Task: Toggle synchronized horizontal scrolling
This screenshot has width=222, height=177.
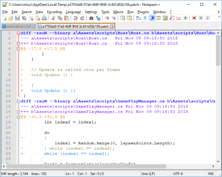Action: [129, 18]
